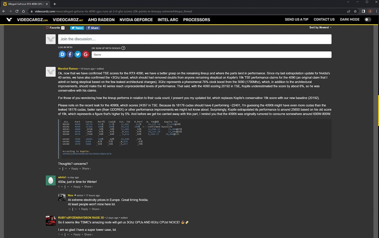Click the Tweet button
The height and width of the screenshot is (238, 379).
coord(77,28)
